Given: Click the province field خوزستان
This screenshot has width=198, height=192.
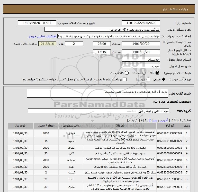Looking at the screenshot, I should click(x=141, y=59).
